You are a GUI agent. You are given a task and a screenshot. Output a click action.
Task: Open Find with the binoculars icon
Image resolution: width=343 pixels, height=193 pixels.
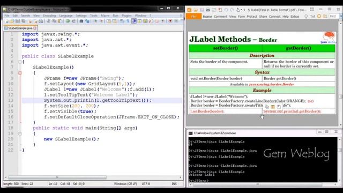tap(81, 21)
